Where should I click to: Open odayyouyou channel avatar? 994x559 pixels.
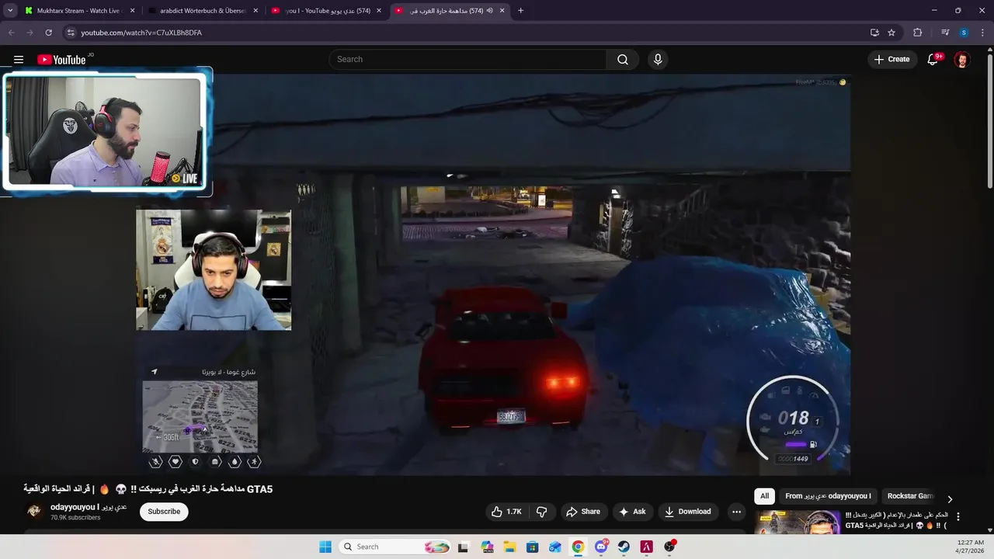(x=34, y=511)
